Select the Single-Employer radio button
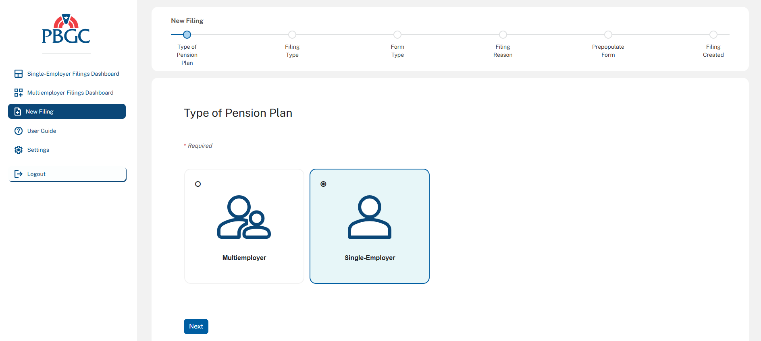This screenshot has height=341, width=761. click(323, 184)
